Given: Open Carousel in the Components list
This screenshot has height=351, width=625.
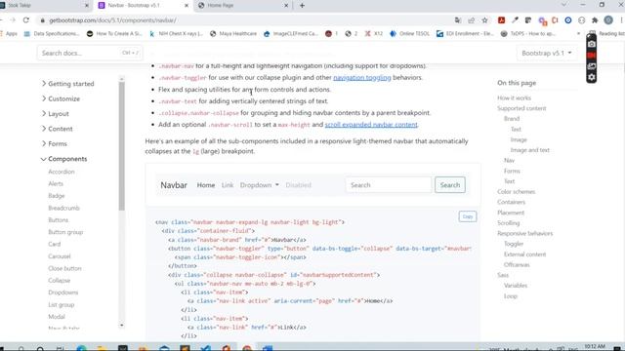Looking at the screenshot, I should point(60,256).
